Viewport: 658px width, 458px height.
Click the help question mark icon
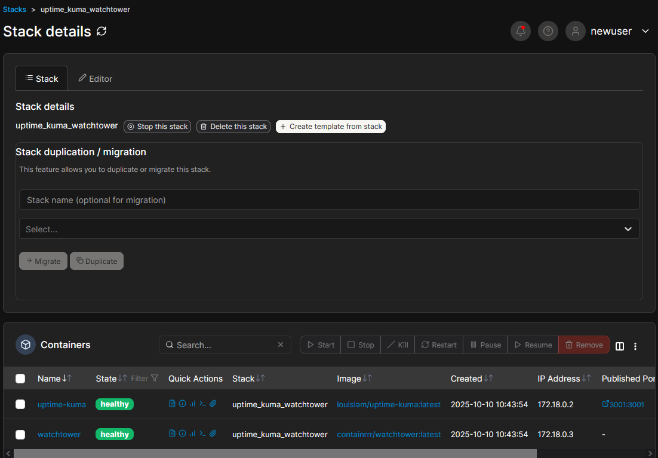pyautogui.click(x=548, y=31)
